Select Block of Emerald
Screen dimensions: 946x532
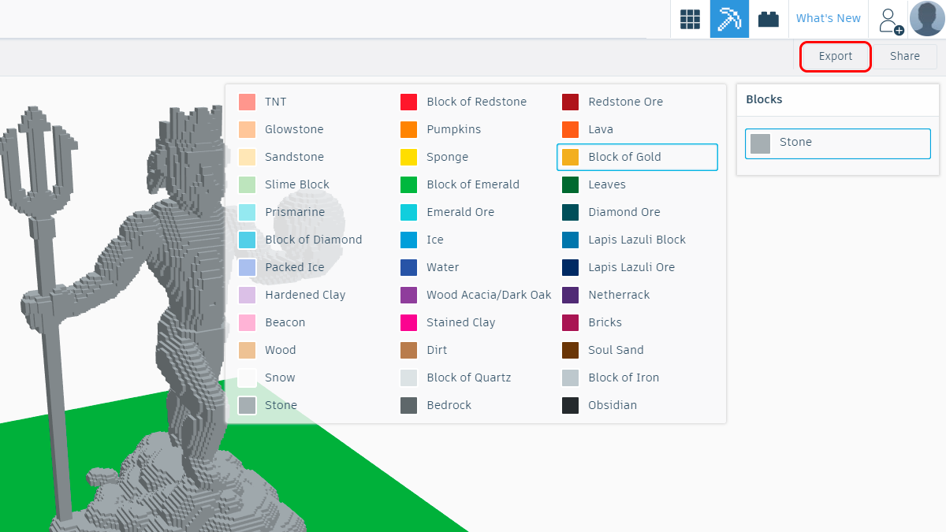tap(475, 184)
